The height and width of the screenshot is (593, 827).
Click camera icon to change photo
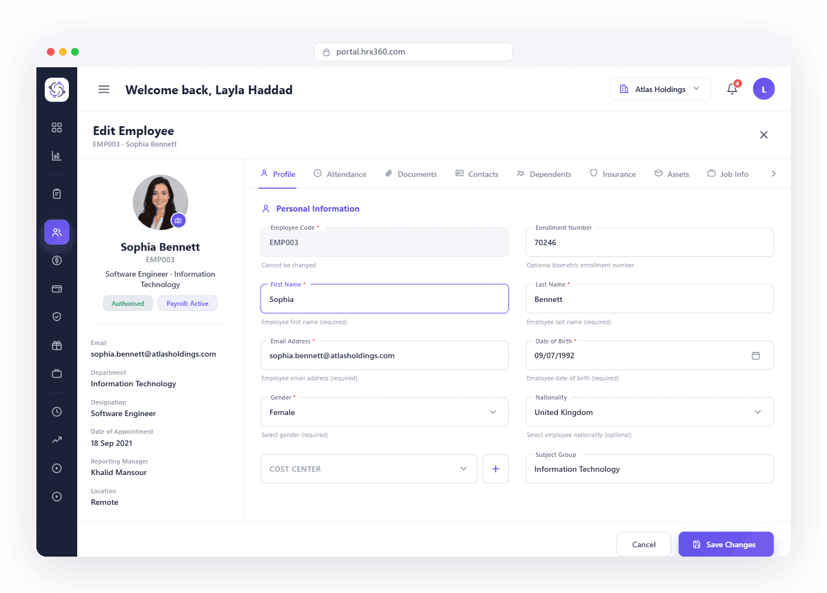tap(178, 220)
